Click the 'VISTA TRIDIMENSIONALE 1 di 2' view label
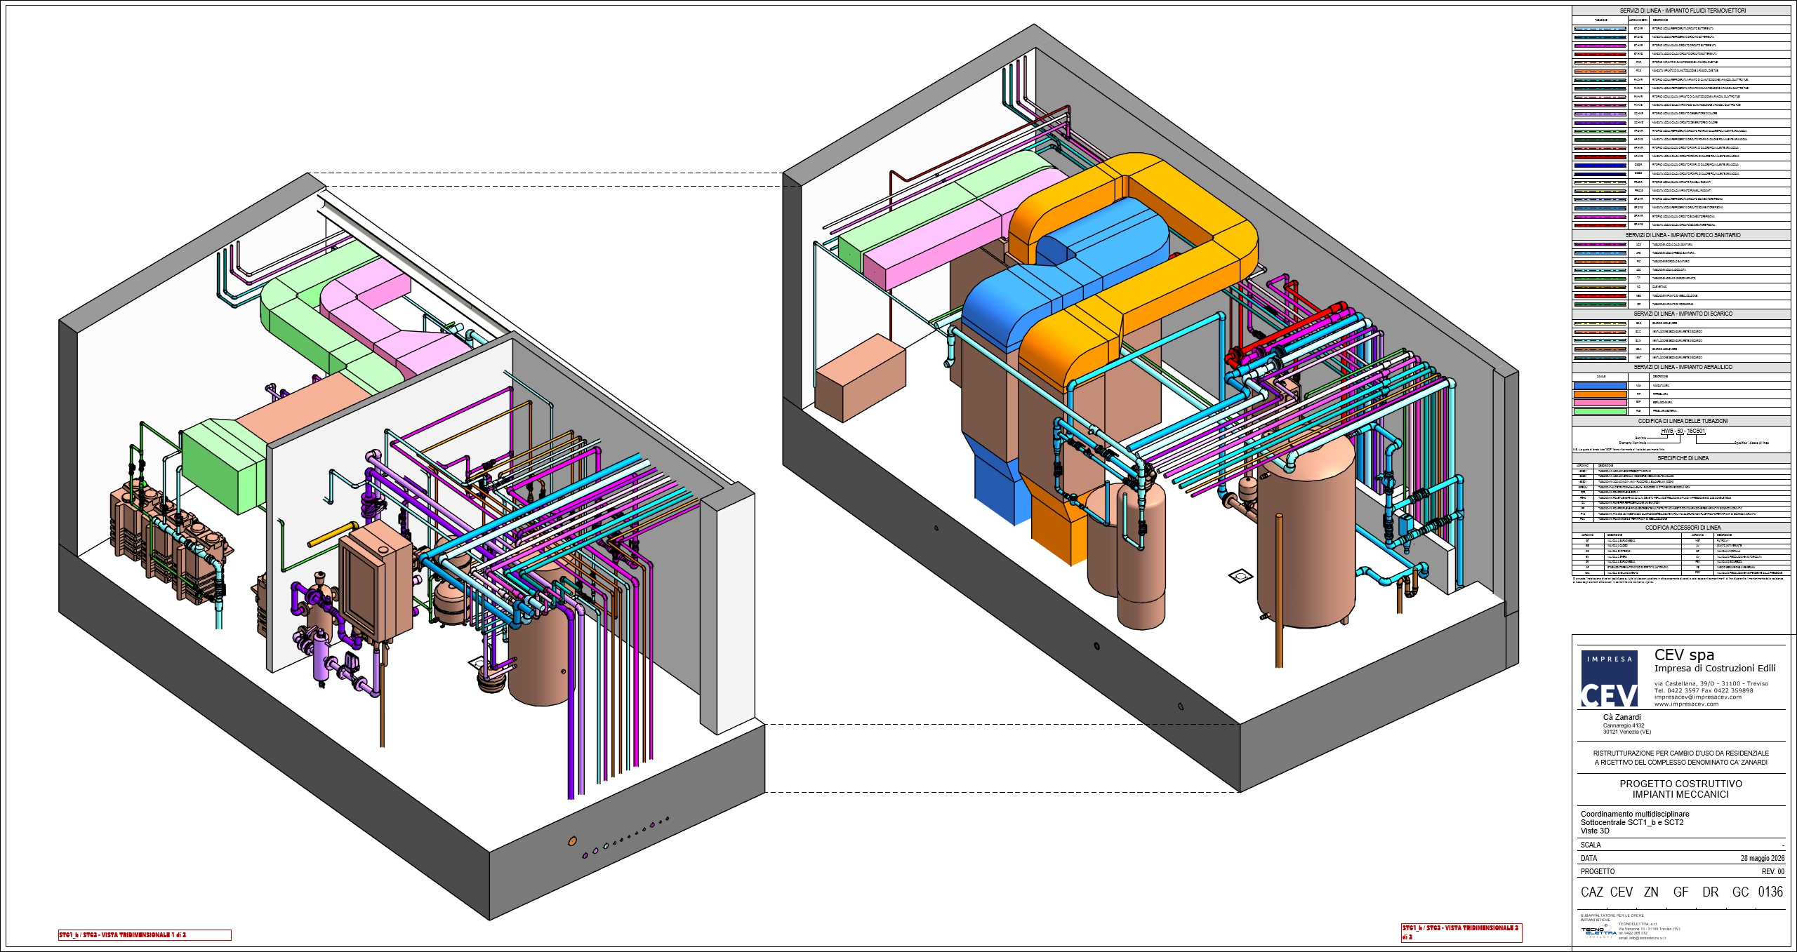 (x=145, y=934)
